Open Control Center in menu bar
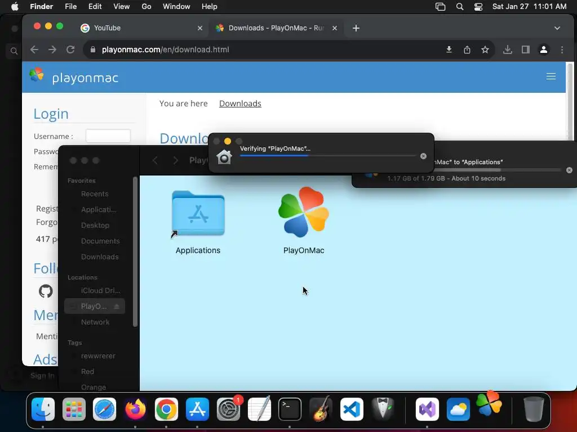 (478, 7)
